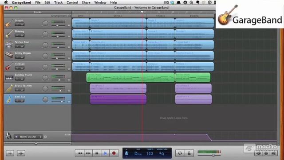Click the Jangle track pan knob
Viewport: 284px width, 160px height.
pyautogui.click(x=45, y=23)
